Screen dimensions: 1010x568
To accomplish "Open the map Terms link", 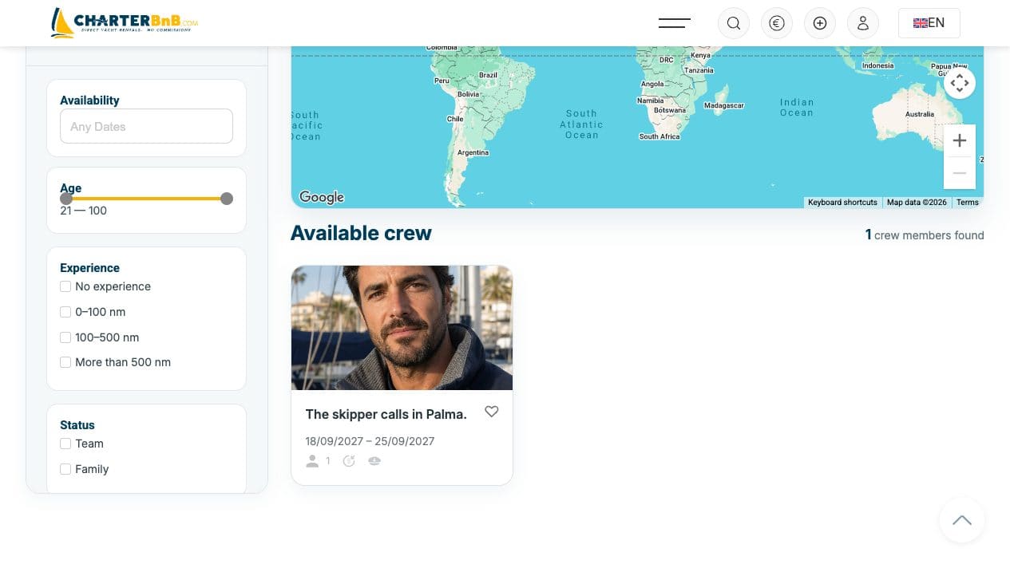I will coord(968,203).
